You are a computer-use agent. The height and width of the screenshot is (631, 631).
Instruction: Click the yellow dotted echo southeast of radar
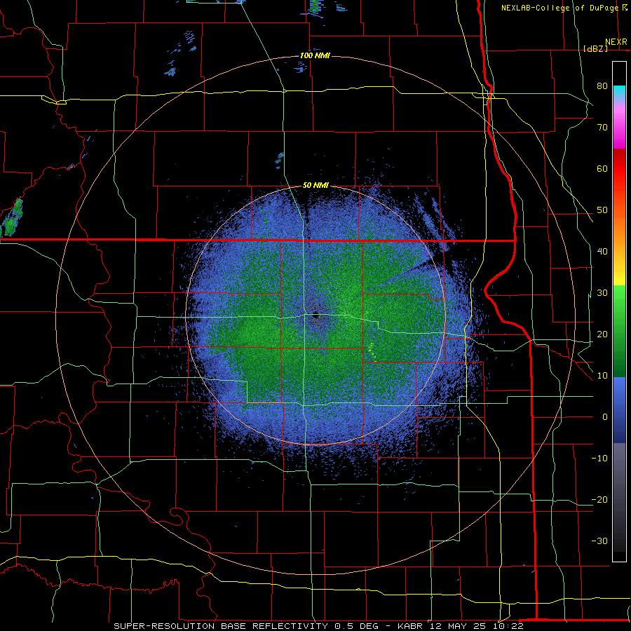[x=373, y=352]
